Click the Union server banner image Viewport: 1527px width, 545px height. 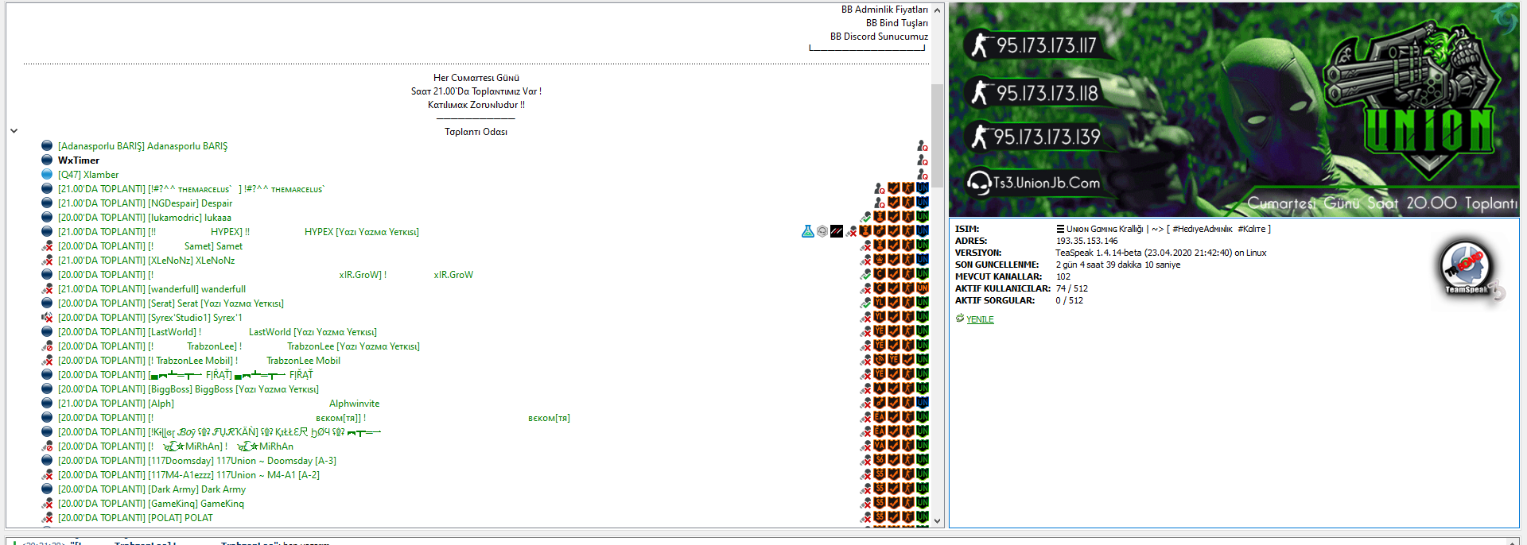point(1234,110)
